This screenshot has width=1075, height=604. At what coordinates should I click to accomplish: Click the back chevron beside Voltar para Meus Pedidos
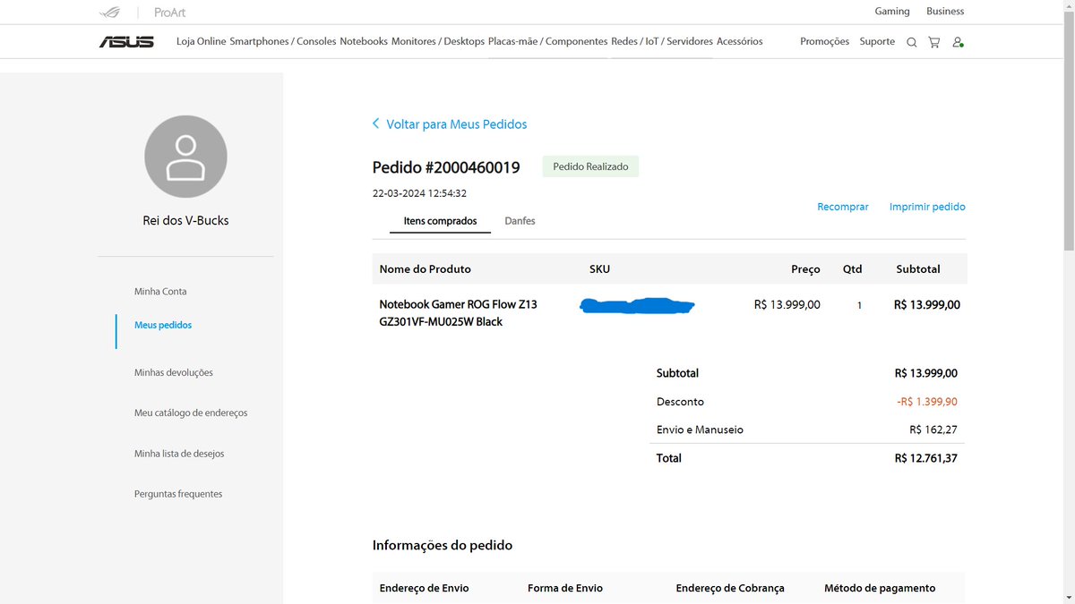tap(375, 123)
